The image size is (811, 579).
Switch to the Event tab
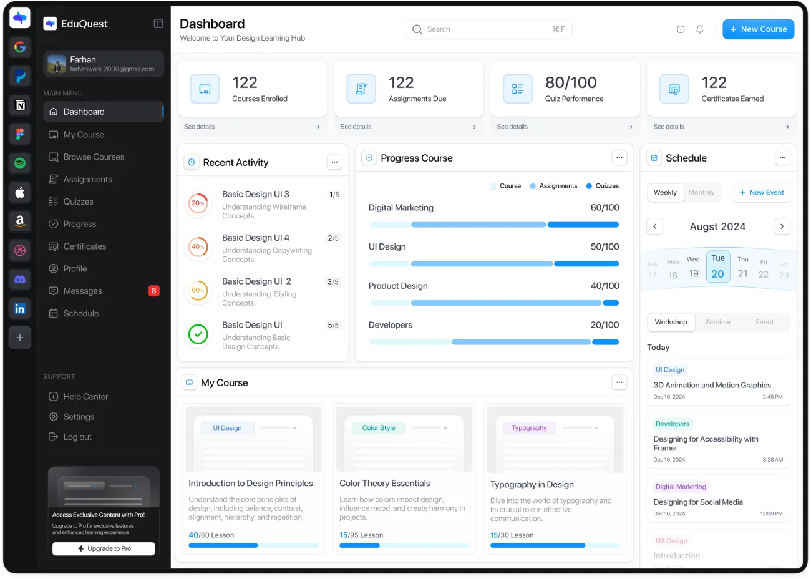point(765,323)
